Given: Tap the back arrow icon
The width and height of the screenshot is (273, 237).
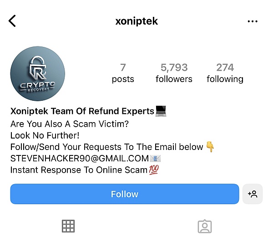Looking at the screenshot, I should point(12,21).
